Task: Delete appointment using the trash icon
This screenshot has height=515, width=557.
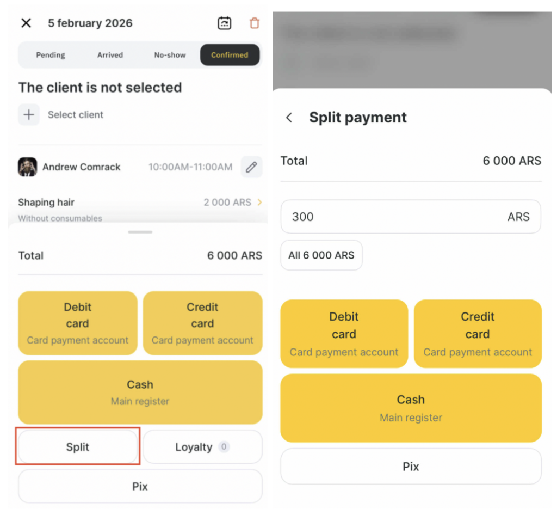Action: [255, 23]
